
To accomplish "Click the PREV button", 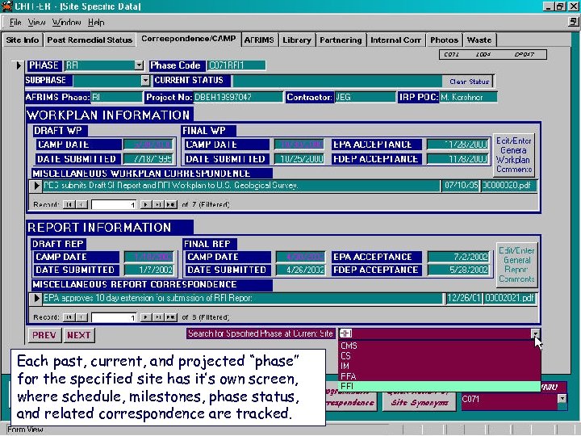I will pos(44,335).
